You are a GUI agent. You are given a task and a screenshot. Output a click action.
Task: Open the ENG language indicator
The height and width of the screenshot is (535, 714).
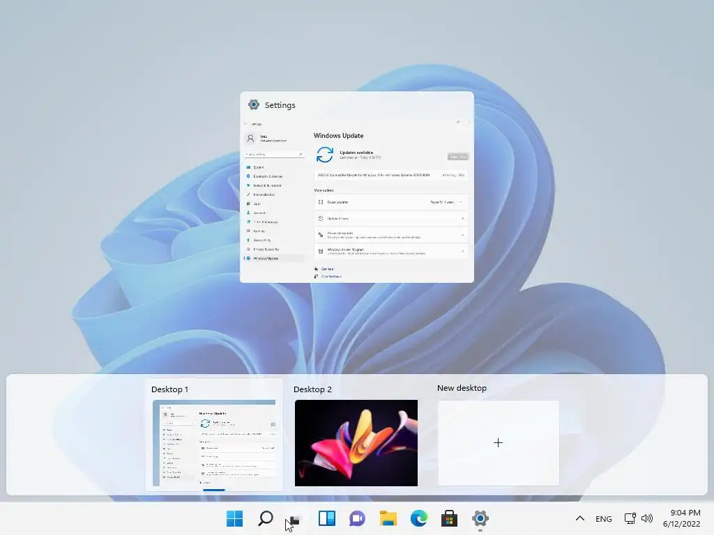[x=603, y=518]
